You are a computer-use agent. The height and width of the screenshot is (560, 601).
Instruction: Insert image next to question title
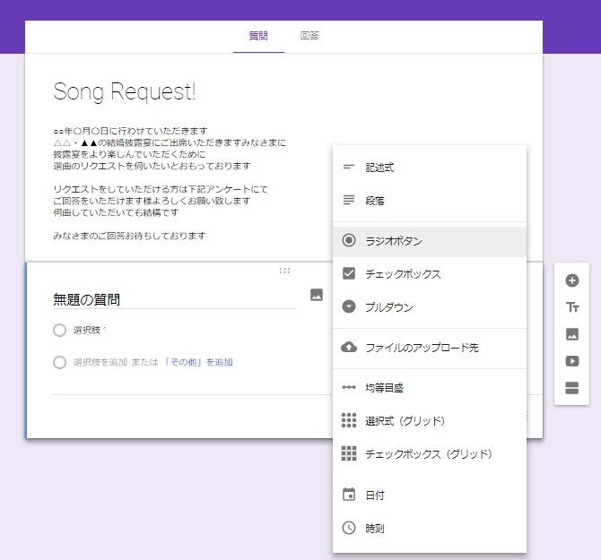pyautogui.click(x=317, y=295)
